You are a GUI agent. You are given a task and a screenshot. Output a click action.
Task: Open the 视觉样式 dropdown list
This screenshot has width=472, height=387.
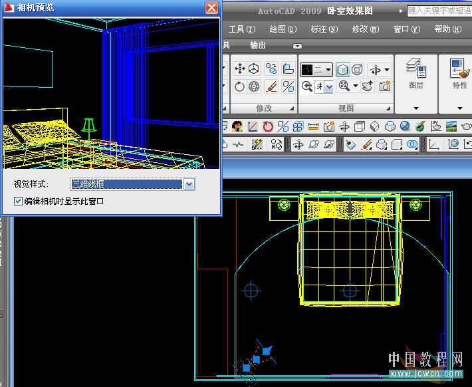(189, 184)
